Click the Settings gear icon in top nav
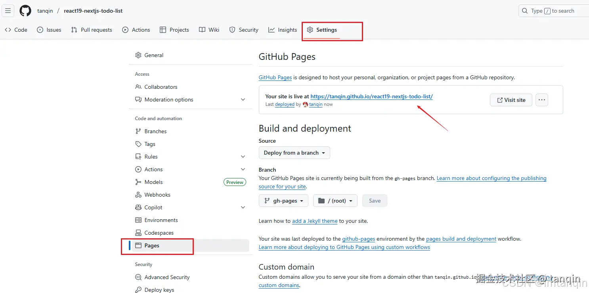Image resolution: width=589 pixels, height=293 pixels. pos(310,30)
